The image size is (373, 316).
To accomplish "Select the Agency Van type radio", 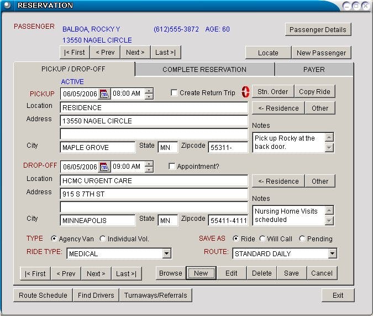I will [x=54, y=239].
